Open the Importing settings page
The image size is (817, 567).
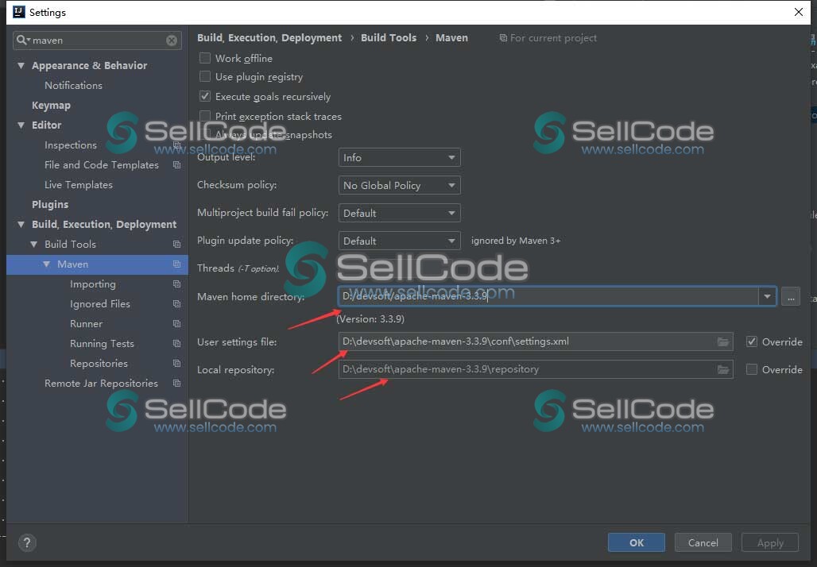pos(93,284)
